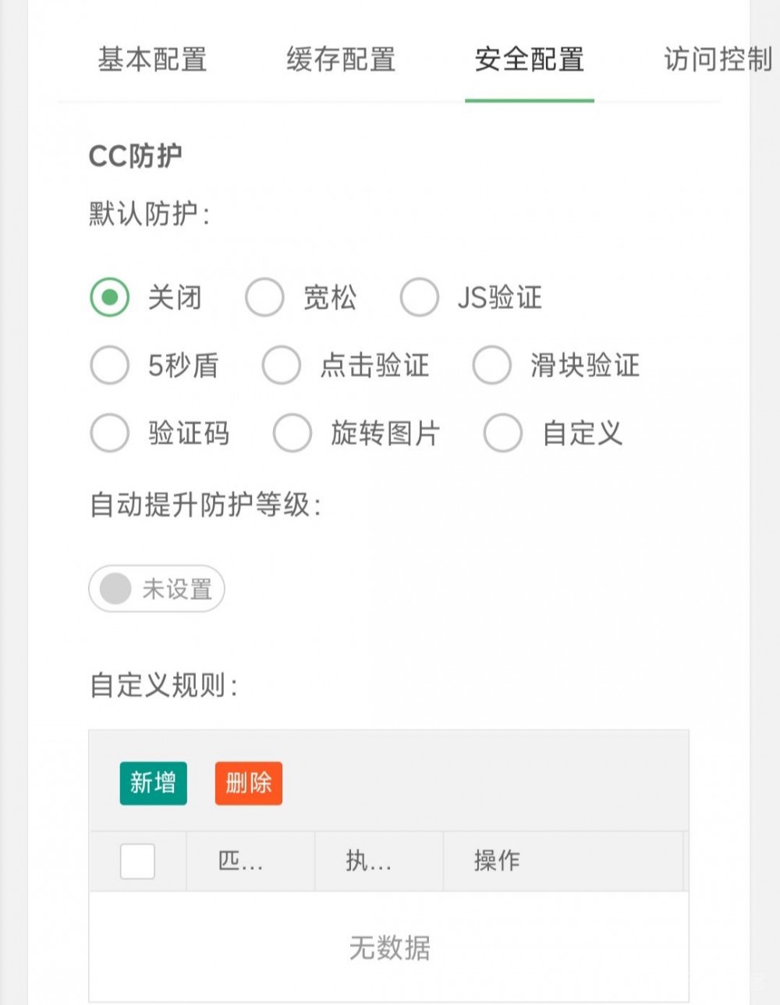This screenshot has width=780, height=1005.
Task: Toggle the 未设置 auto-upgrade switch
Action: tap(156, 589)
